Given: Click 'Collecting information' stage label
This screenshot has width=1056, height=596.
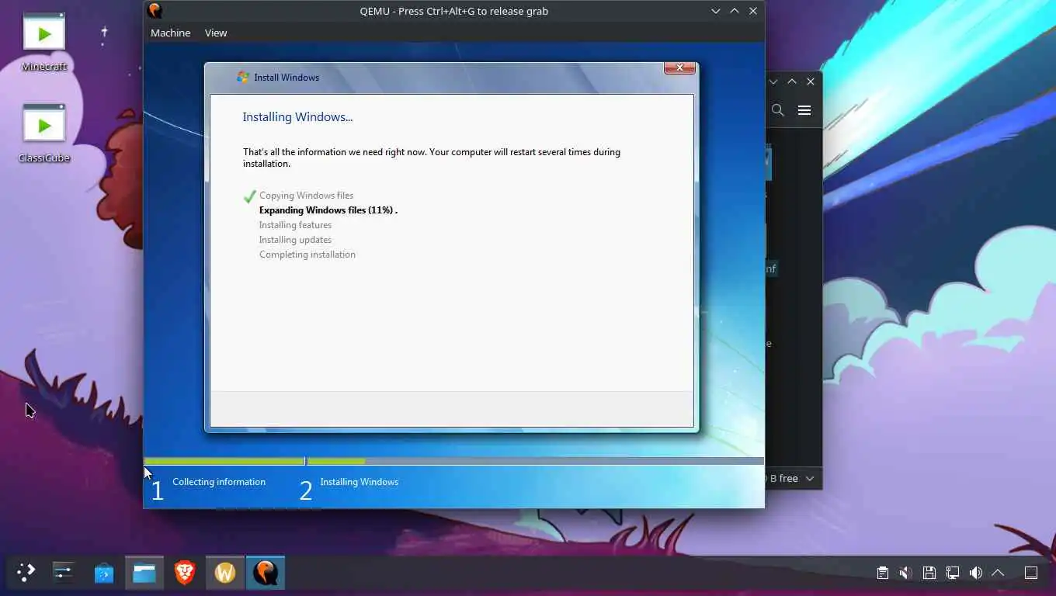Looking at the screenshot, I should pos(219,482).
